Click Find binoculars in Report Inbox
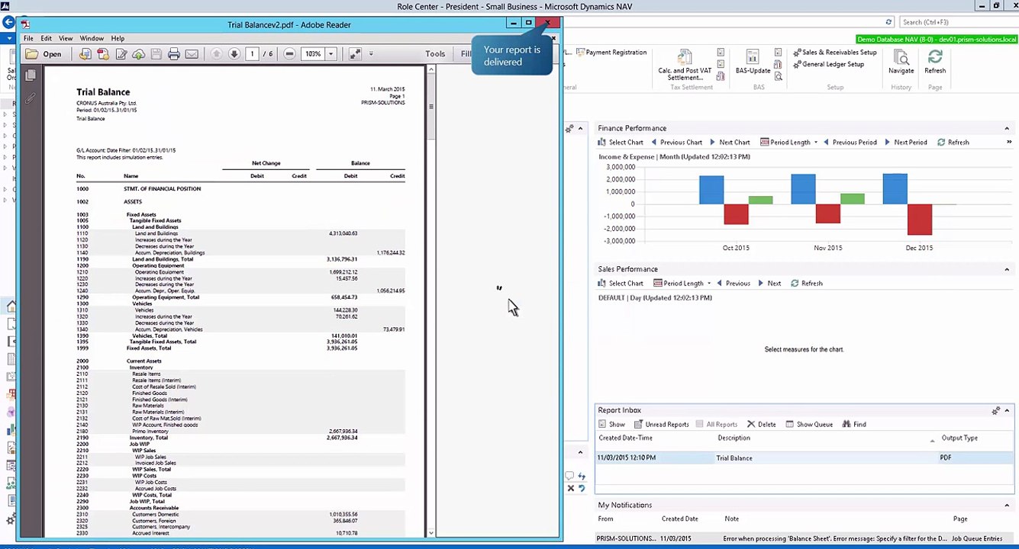This screenshot has width=1019, height=549. [854, 424]
